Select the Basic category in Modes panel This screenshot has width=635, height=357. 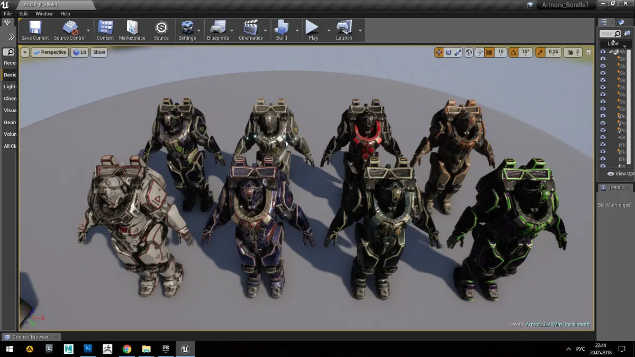pos(10,75)
